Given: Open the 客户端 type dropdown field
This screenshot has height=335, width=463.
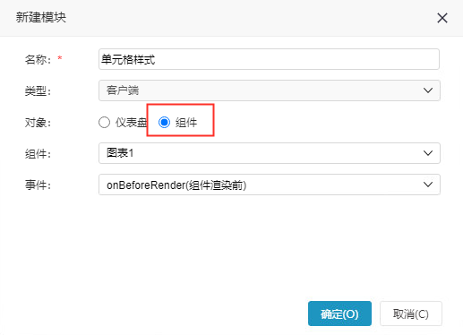Looking at the screenshot, I should 270,90.
